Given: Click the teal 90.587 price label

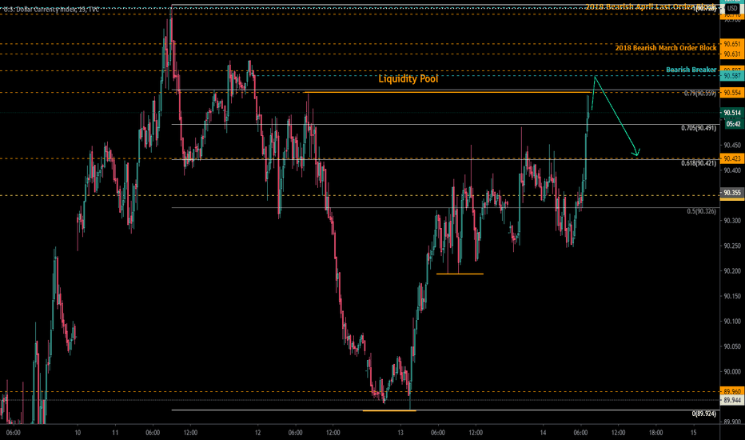Looking at the screenshot, I should click(x=732, y=76).
